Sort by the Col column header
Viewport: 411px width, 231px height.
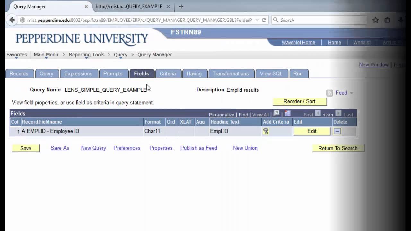[15, 122]
